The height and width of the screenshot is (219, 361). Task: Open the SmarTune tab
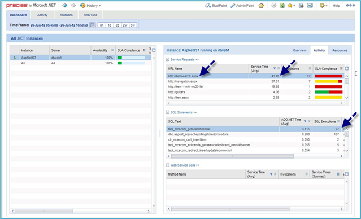[90, 15]
